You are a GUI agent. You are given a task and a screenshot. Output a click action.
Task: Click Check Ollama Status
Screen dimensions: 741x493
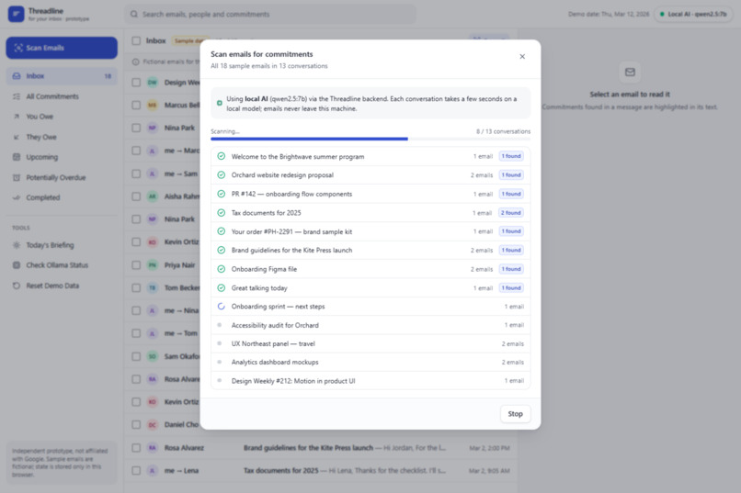pos(62,265)
